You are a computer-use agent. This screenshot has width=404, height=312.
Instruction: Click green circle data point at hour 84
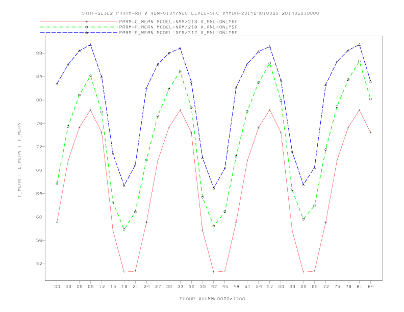pos(370,99)
